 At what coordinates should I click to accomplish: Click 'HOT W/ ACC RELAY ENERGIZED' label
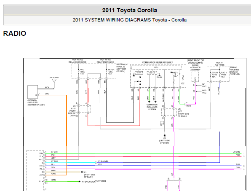(x=77, y=61)
